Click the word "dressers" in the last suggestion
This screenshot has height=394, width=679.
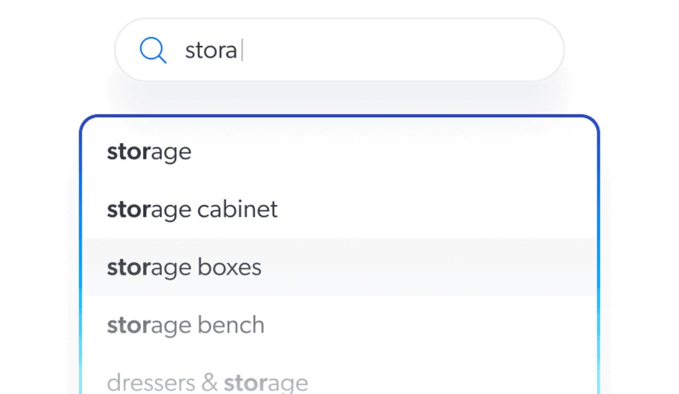click(150, 383)
